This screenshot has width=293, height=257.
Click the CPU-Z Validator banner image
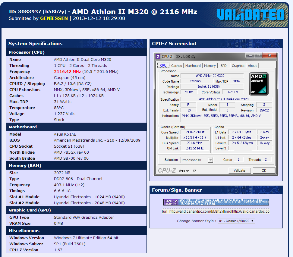click(216, 202)
